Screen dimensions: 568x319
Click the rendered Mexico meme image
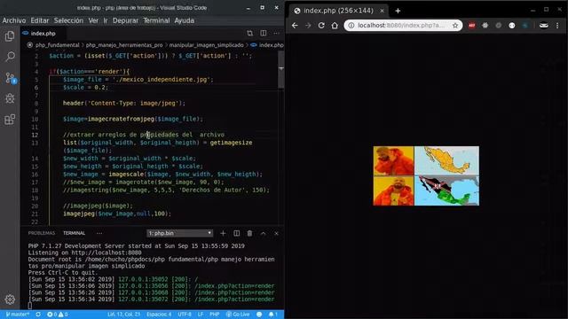click(426, 175)
